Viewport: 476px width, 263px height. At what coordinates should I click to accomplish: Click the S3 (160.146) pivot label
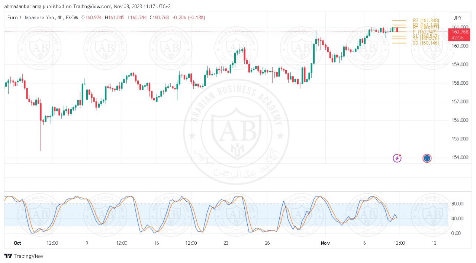pyautogui.click(x=426, y=43)
